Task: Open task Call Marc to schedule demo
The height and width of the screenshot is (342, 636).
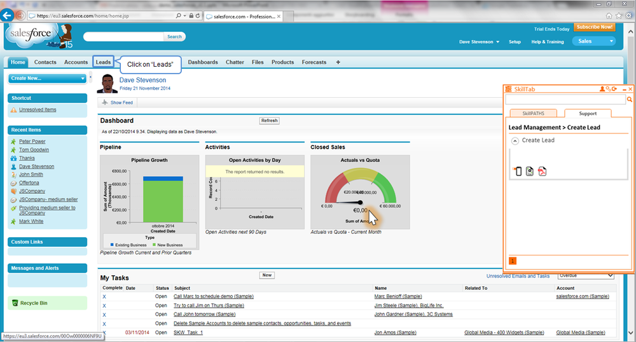Action: pos(213,297)
